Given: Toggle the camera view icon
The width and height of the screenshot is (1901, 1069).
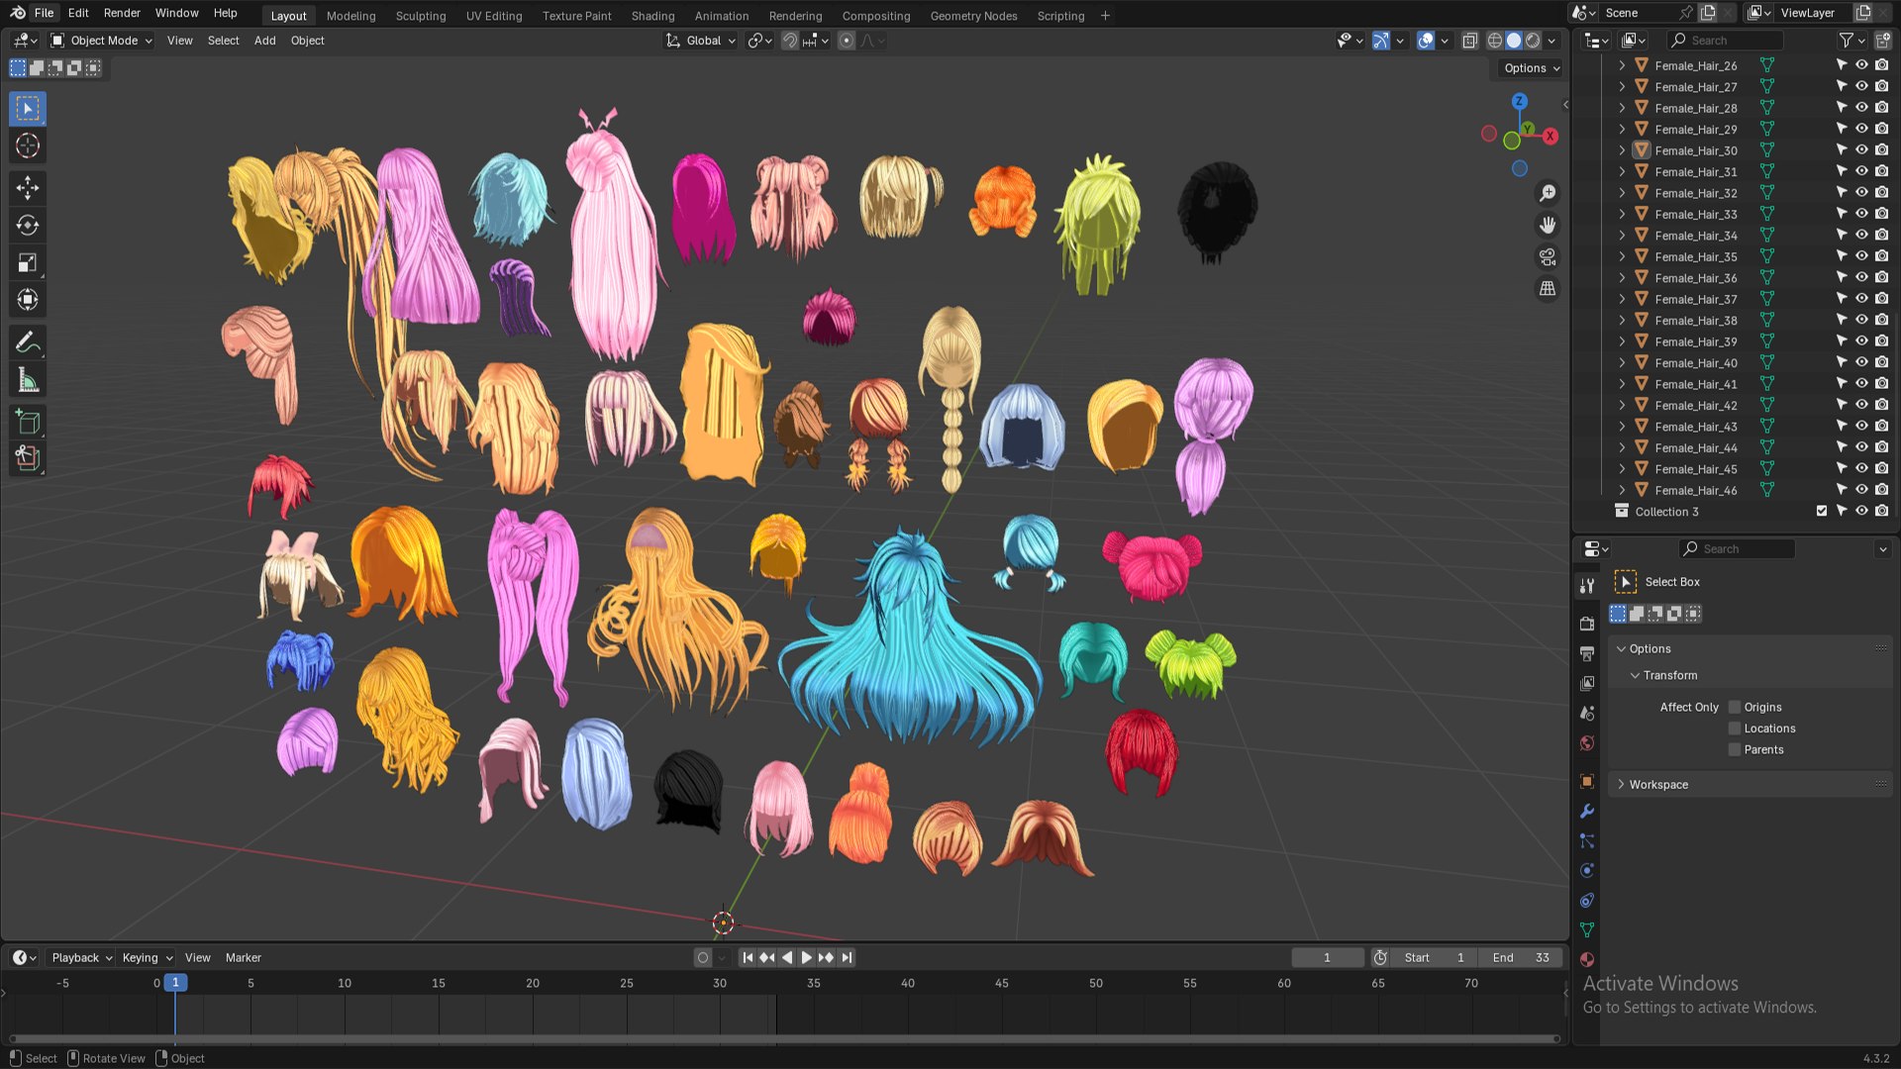Looking at the screenshot, I should pyautogui.click(x=1548, y=257).
